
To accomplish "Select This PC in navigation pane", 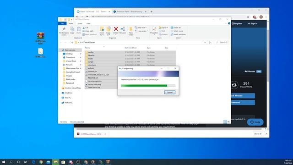I will [x=68, y=98].
